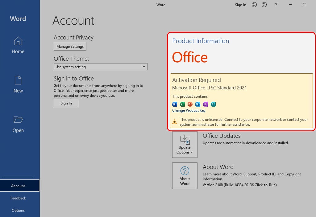The width and height of the screenshot is (316, 217).
Task: Click the About Word heading text
Action: pyautogui.click(x=218, y=167)
